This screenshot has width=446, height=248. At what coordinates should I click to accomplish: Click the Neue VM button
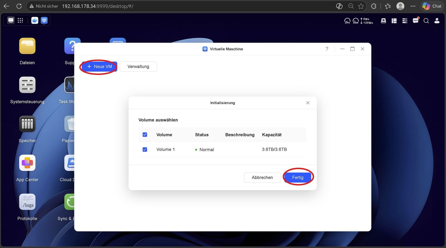pos(100,67)
